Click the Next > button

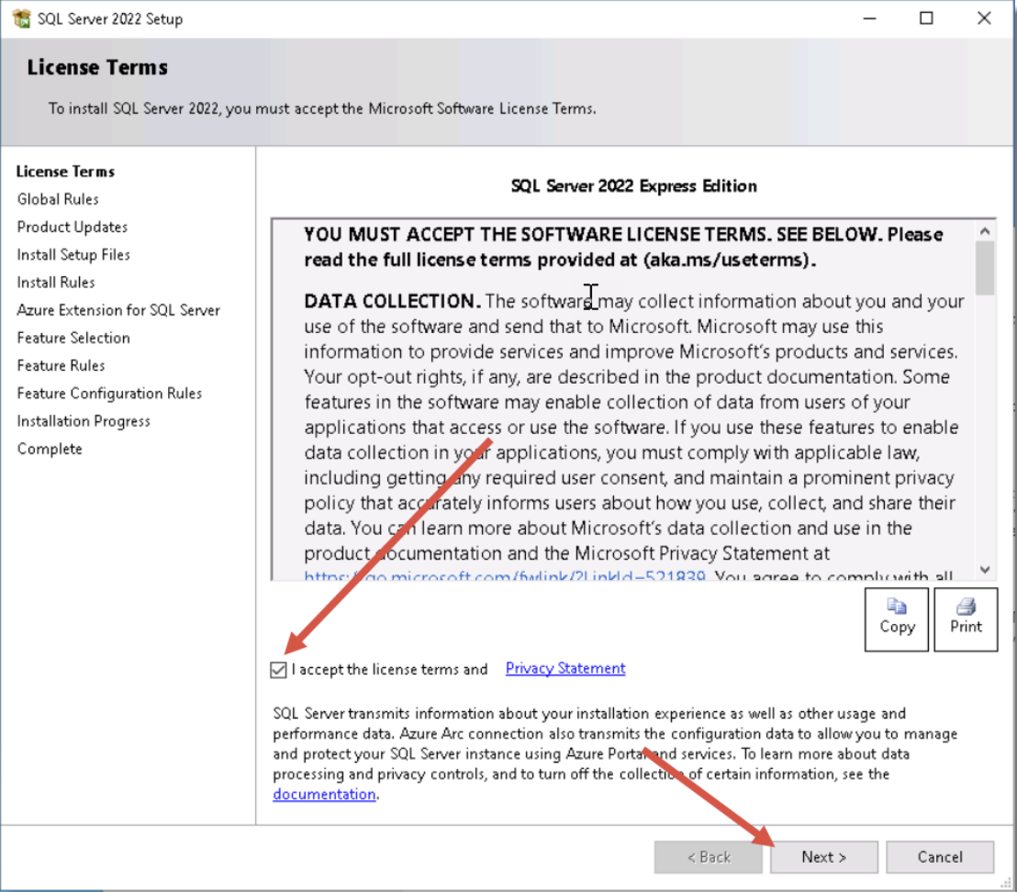tap(823, 857)
